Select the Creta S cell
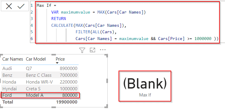225x110 pixels. (x=33, y=89)
